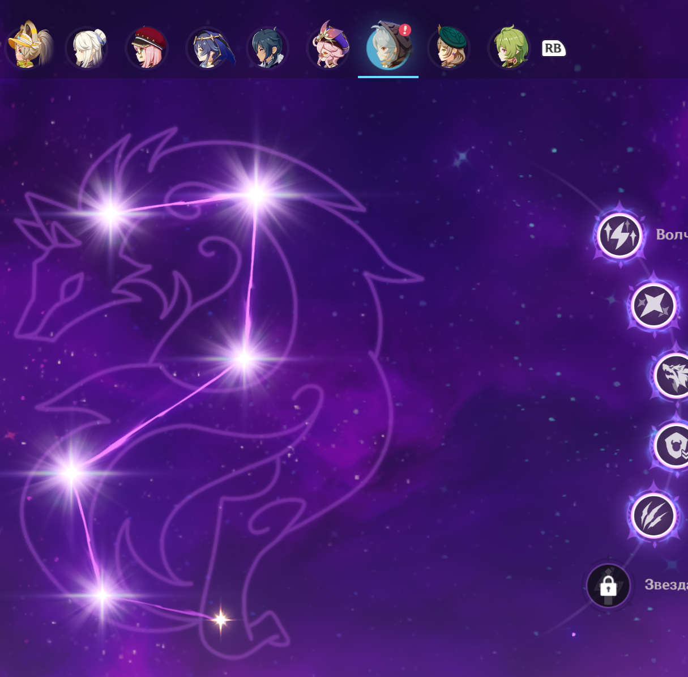The image size is (688, 677).
Task: Select the character wearing a green beret
Action: pos(449,48)
